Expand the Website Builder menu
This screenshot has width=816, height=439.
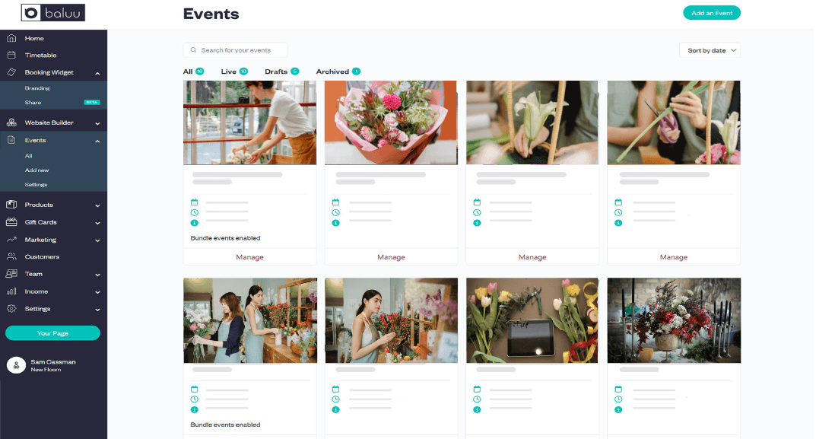point(97,123)
